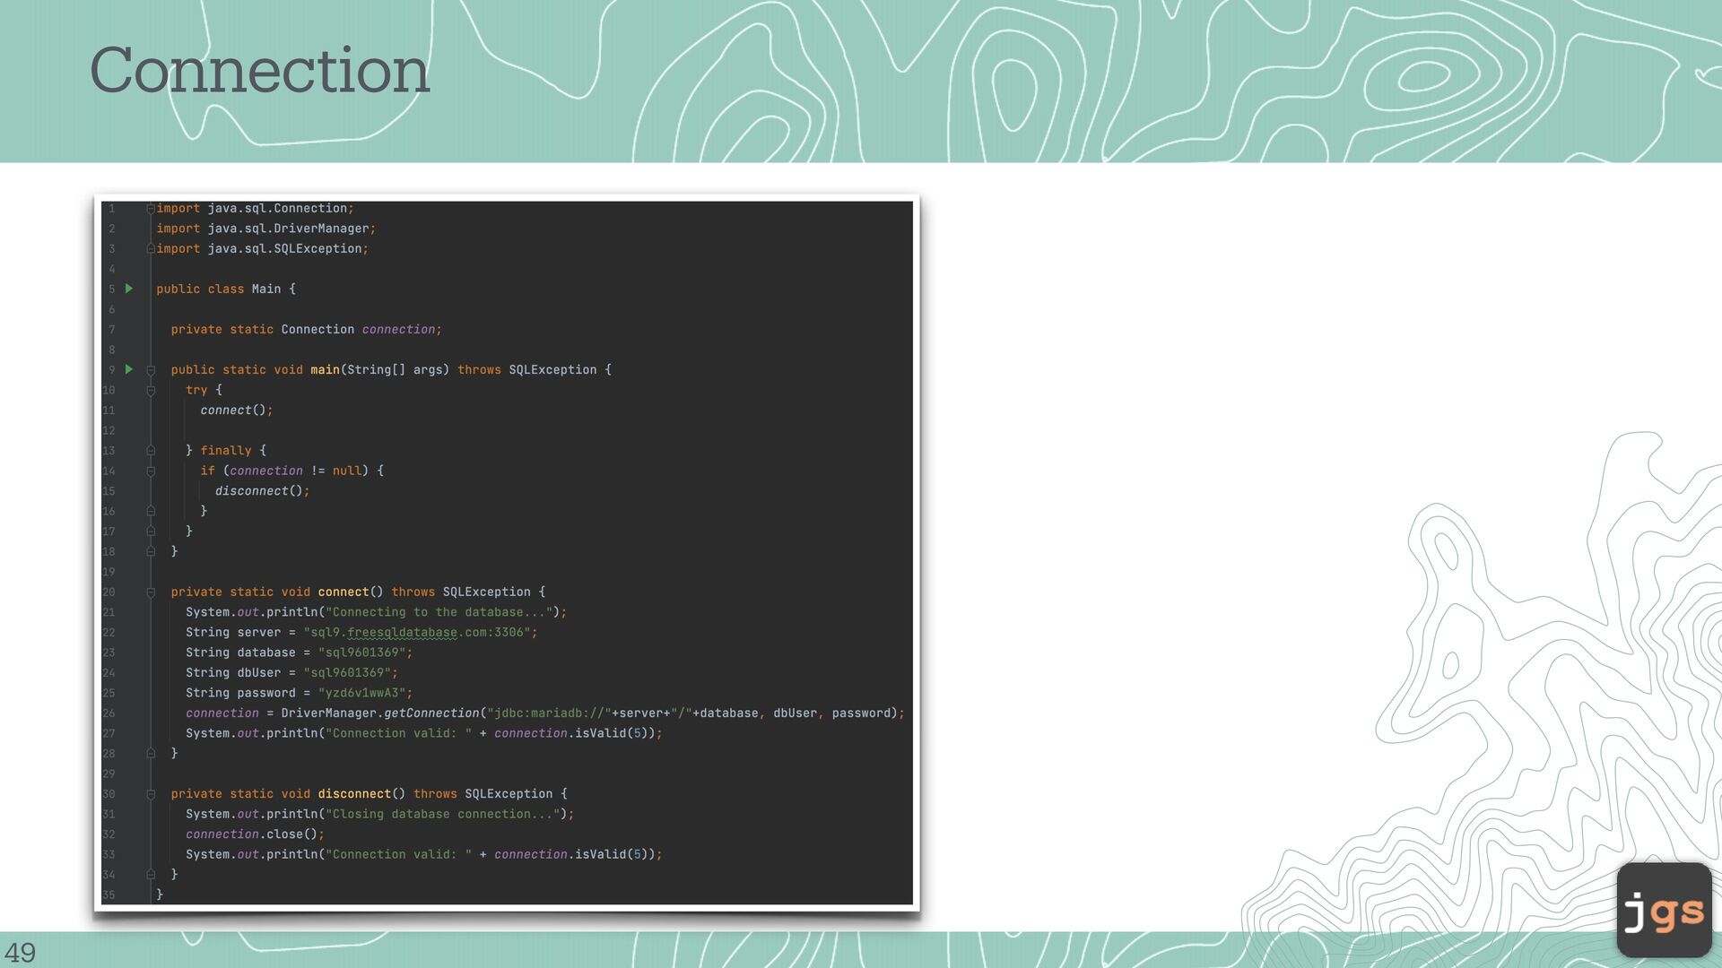Screen dimensions: 1722x968
Task: Collapse the disconnect() method fold marker
Action: [x=151, y=794]
